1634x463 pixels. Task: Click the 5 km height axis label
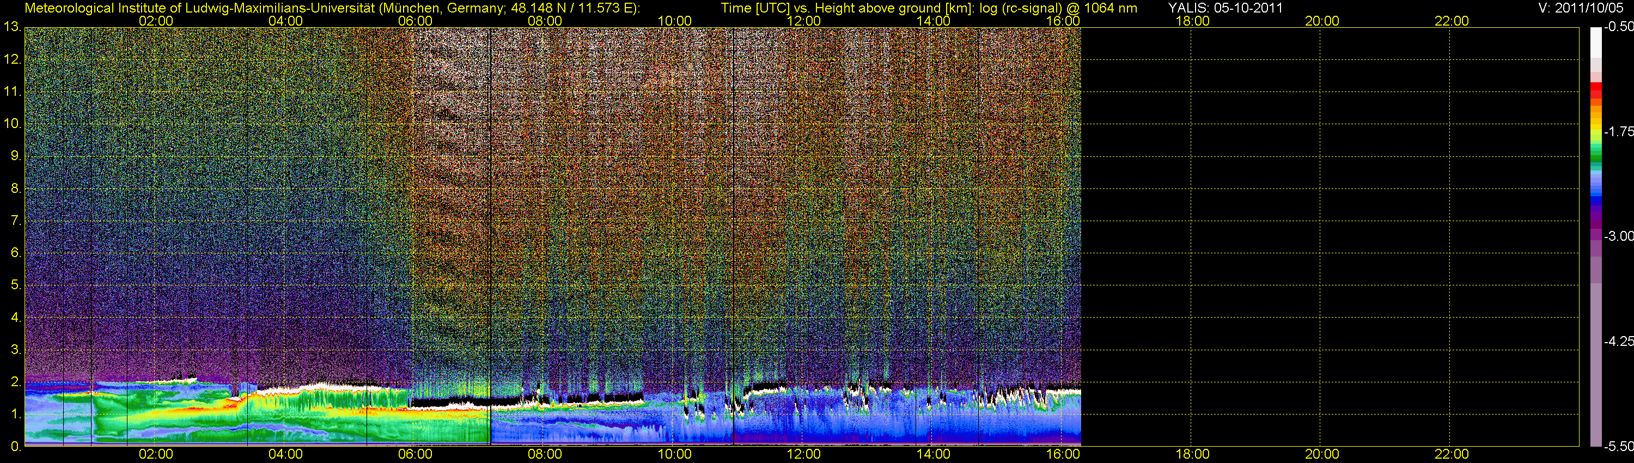click(x=16, y=285)
